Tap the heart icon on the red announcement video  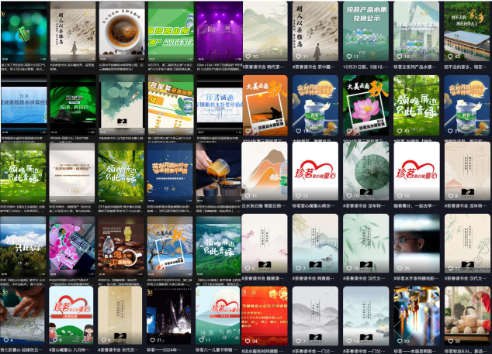[248, 341]
